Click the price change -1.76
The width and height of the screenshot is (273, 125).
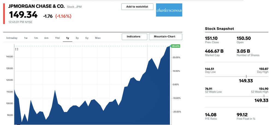(x=48, y=16)
